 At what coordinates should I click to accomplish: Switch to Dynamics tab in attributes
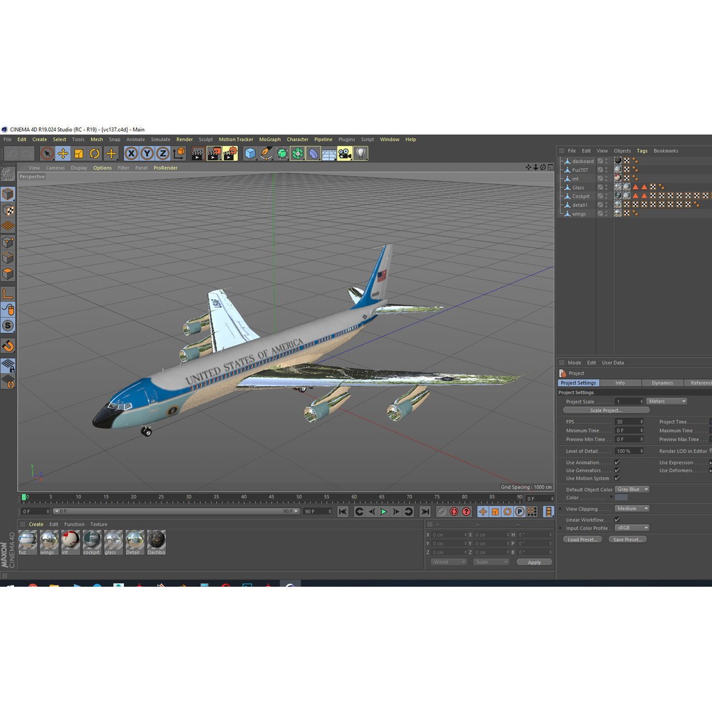[663, 383]
